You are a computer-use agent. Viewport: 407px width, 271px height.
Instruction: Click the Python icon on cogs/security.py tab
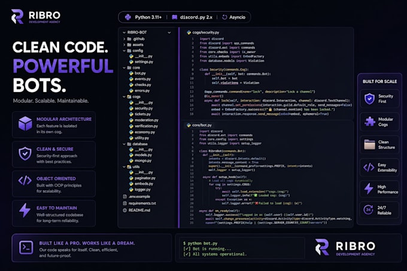189,32
